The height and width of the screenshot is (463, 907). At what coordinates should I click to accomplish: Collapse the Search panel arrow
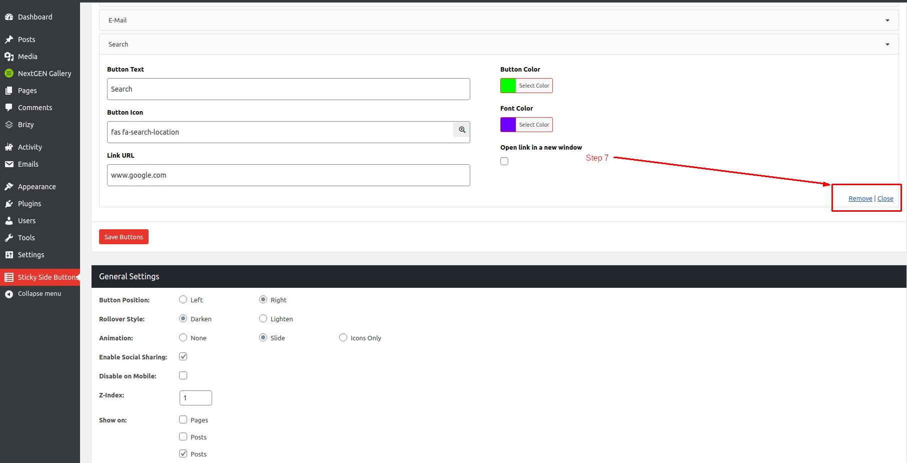point(887,45)
